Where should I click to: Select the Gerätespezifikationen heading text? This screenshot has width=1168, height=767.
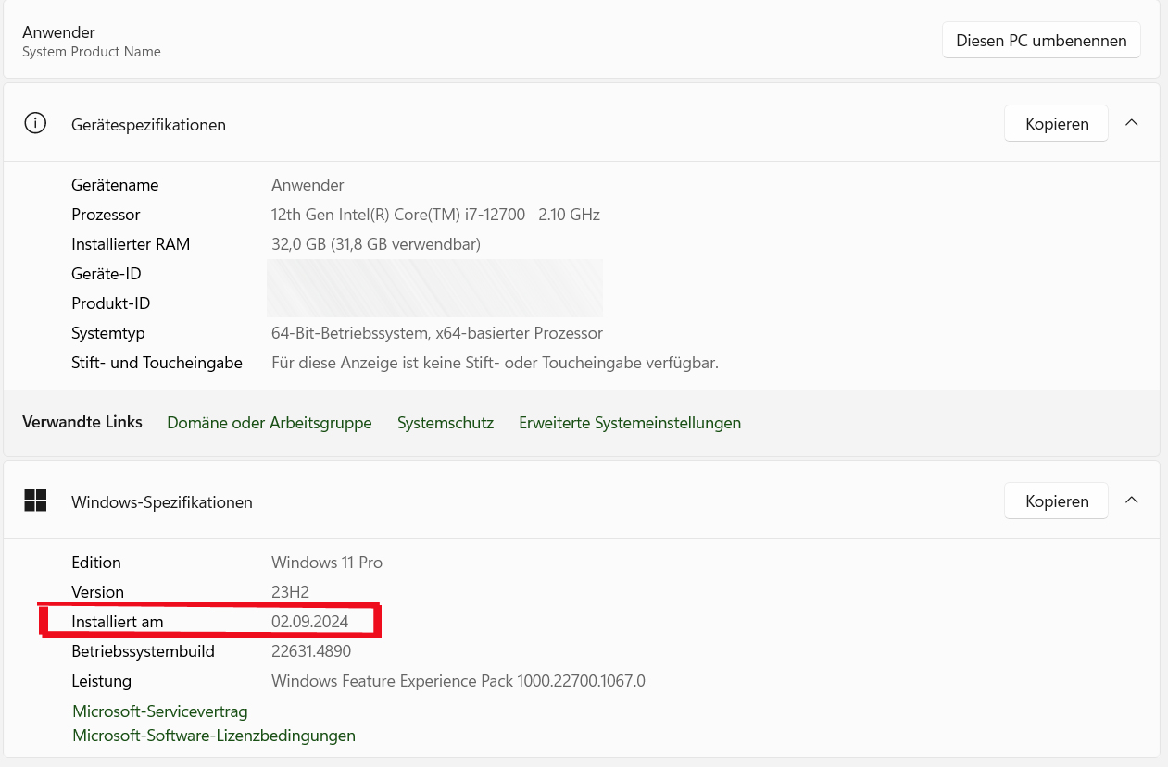point(148,125)
